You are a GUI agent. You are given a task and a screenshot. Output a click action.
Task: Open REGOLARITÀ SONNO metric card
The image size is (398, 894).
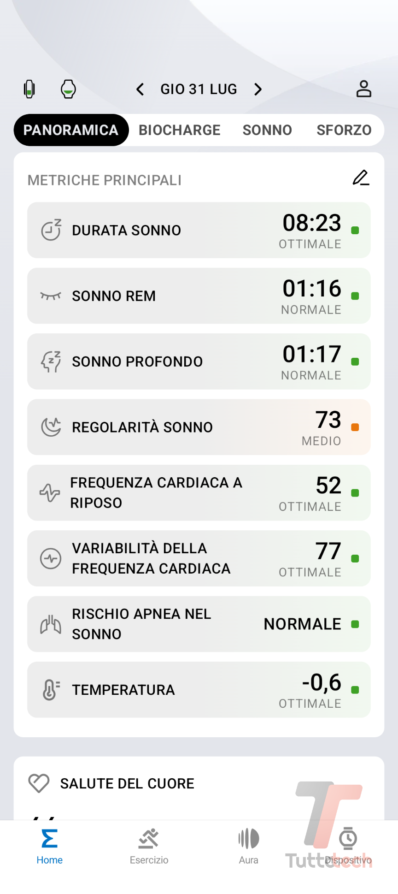point(199,427)
